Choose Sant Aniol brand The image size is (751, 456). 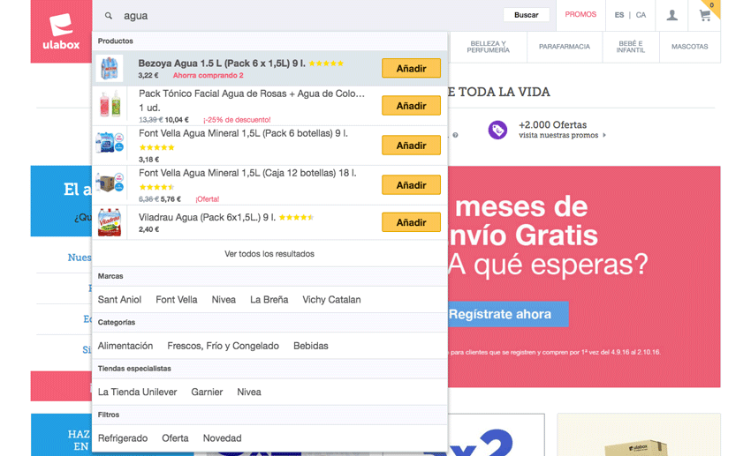click(x=119, y=300)
